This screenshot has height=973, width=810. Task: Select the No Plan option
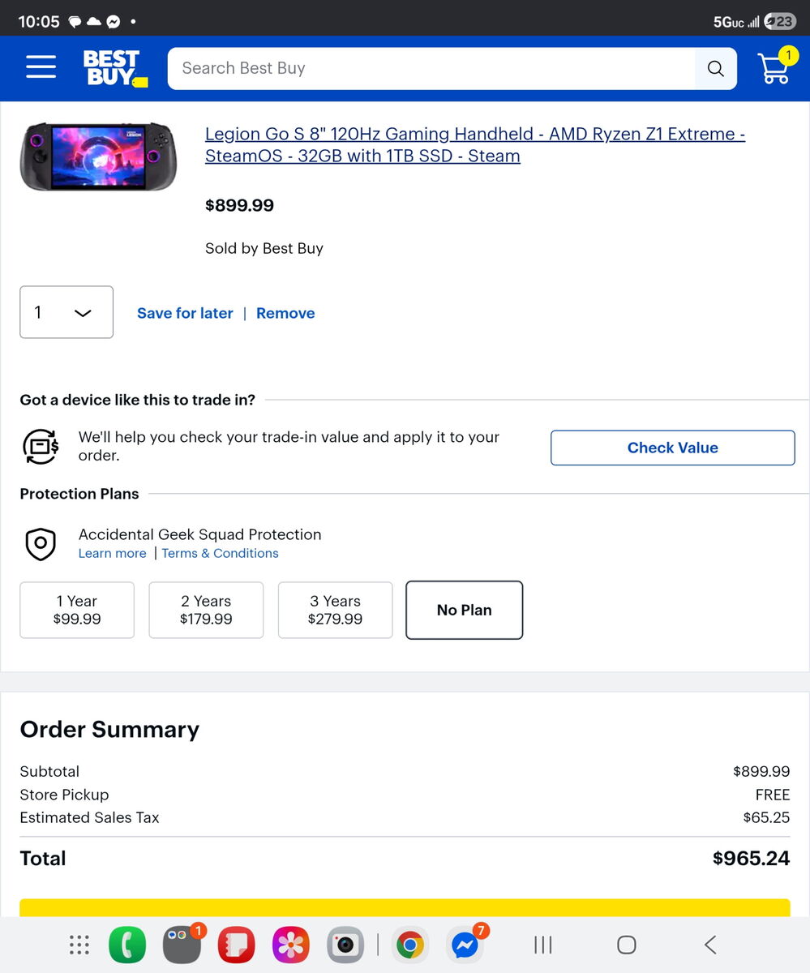pyautogui.click(x=464, y=610)
